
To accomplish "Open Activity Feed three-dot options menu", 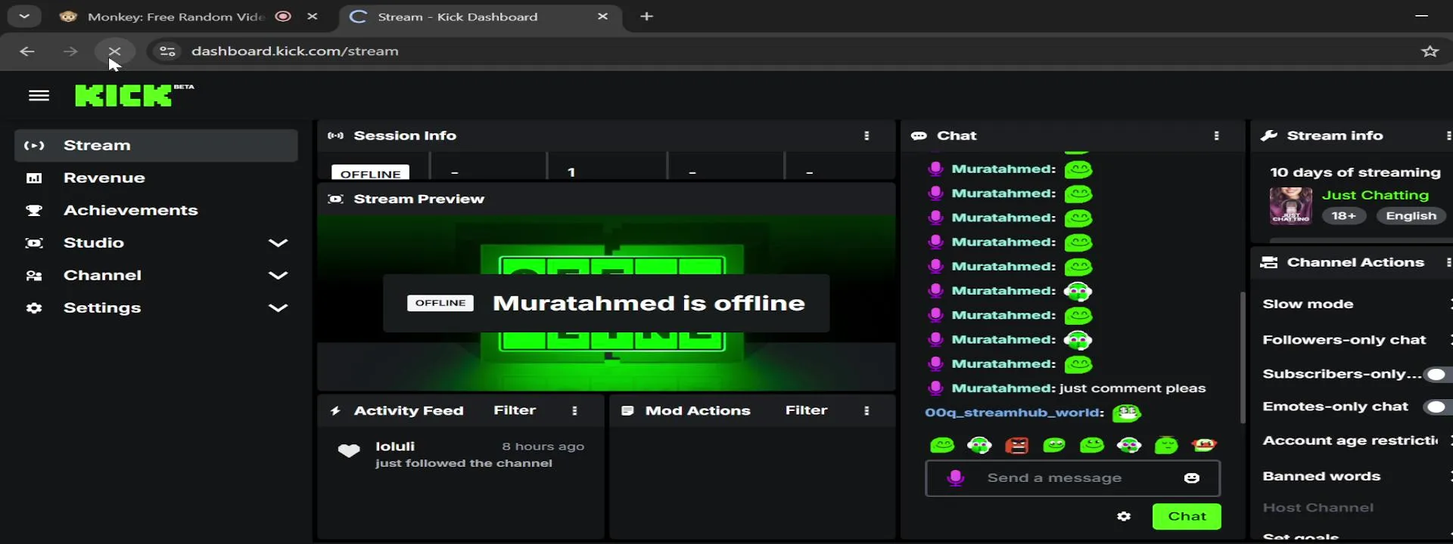I will coord(574,411).
